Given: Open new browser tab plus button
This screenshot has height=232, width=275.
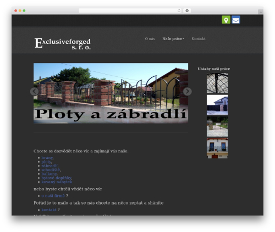Looking at the screenshot, I should click(x=261, y=12).
